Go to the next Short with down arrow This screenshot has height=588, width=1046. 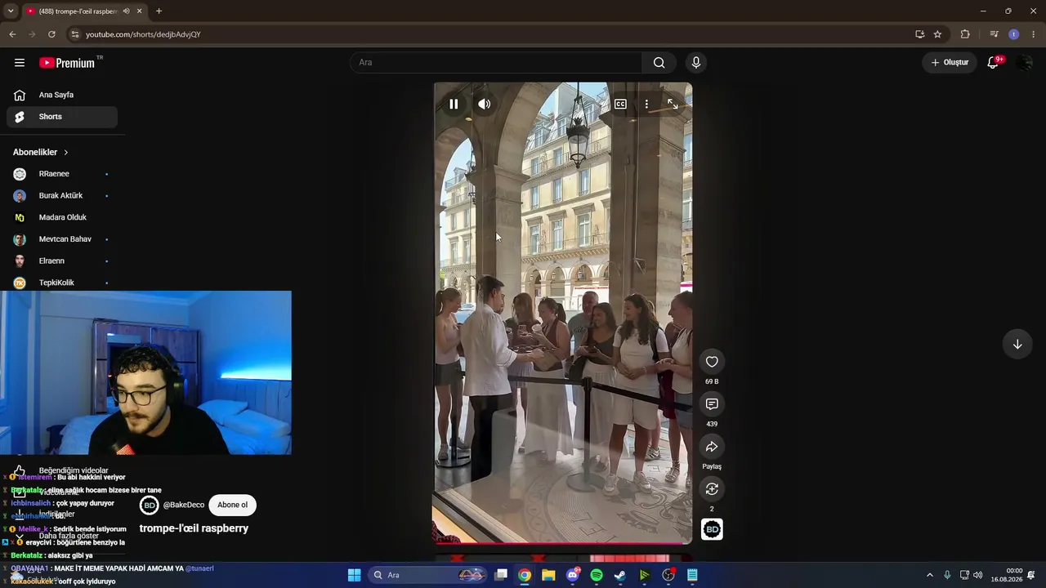pos(1017,344)
